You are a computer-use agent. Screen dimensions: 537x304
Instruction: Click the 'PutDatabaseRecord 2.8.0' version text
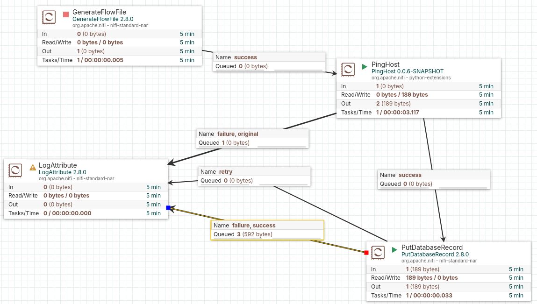pyautogui.click(x=435, y=255)
